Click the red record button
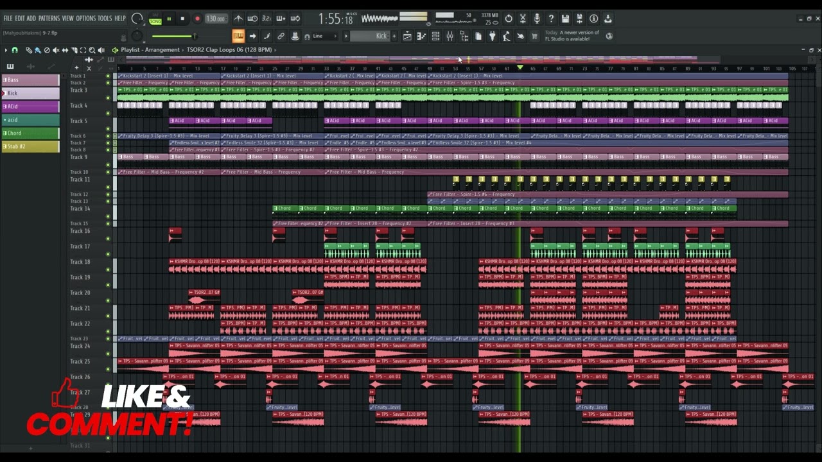Screen dimensions: 822x462 coord(197,19)
